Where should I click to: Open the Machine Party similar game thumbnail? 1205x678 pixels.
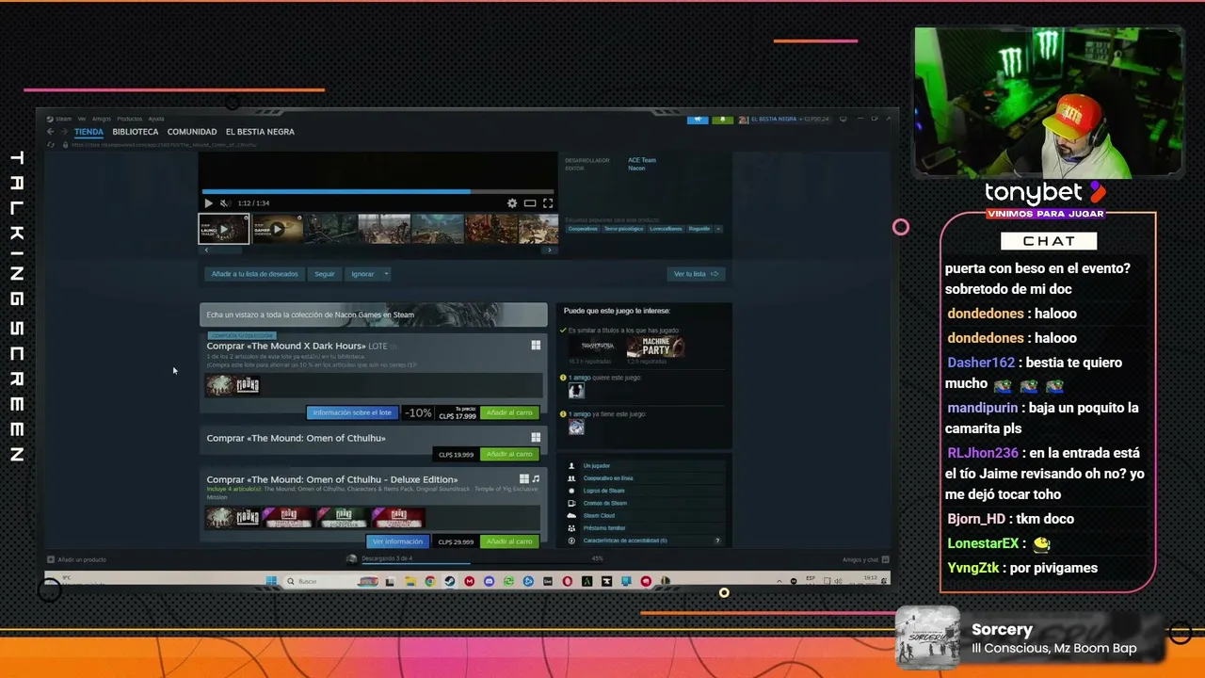coord(656,347)
